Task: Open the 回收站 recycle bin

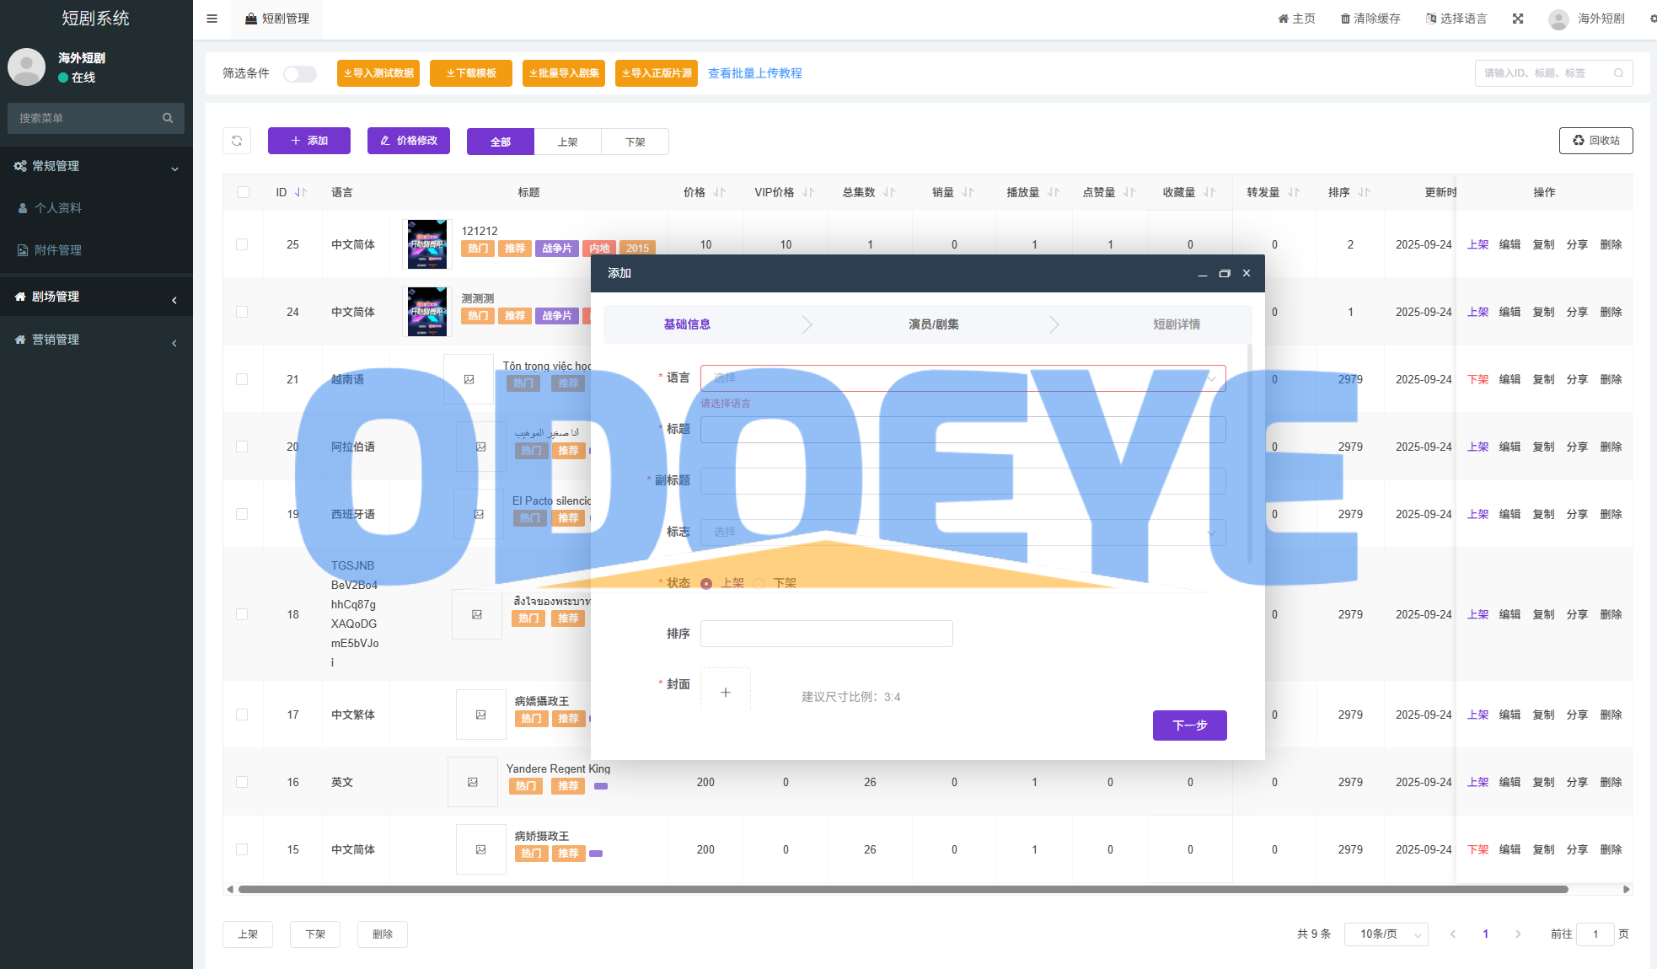Action: pos(1595,141)
